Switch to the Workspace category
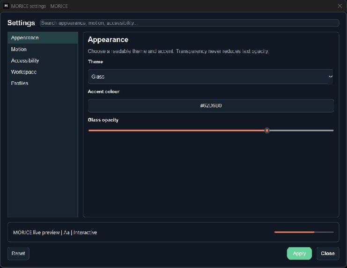The width and height of the screenshot is (347, 268). tap(43, 72)
